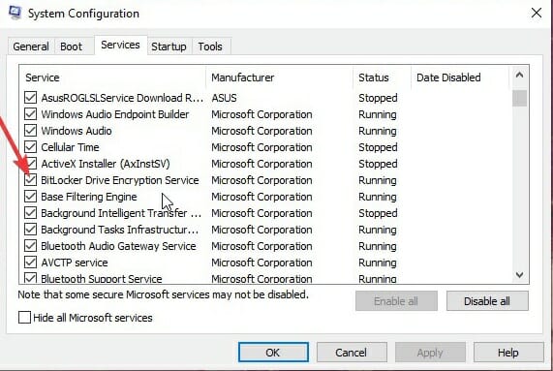Sort by the Service column header
This screenshot has width=553, height=371.
click(113, 77)
